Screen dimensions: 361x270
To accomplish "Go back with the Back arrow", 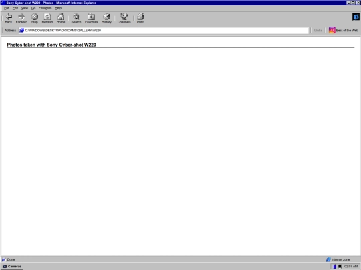I will (9, 19).
